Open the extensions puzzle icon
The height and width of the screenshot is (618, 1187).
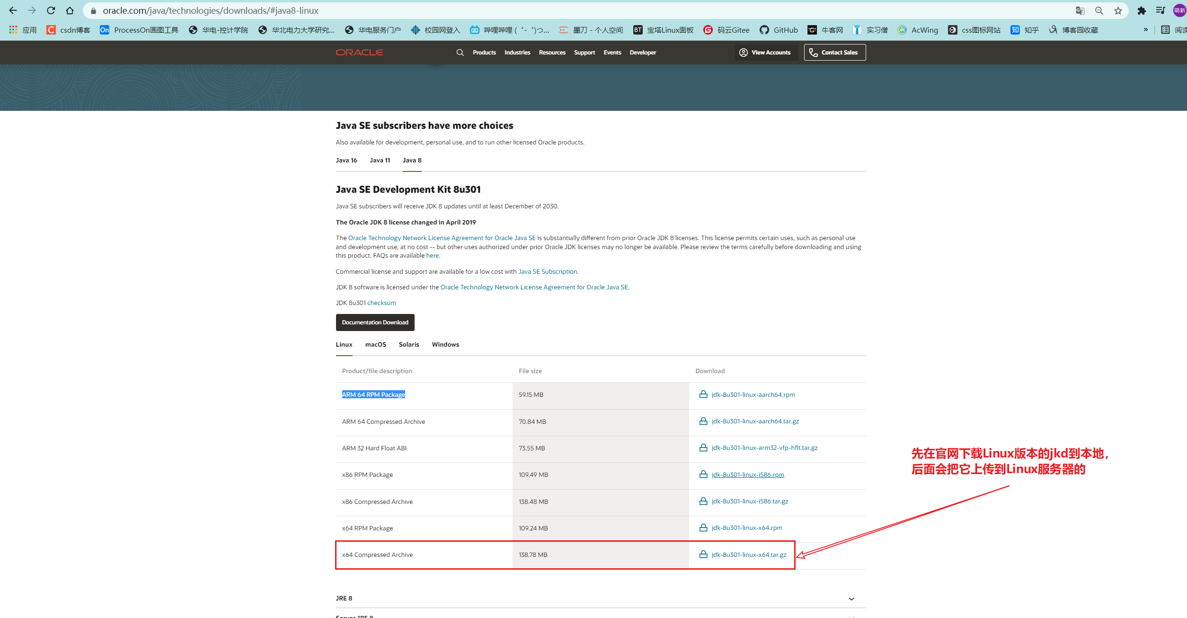coord(1142,10)
